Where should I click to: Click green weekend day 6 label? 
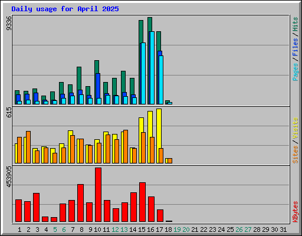tap(64, 230)
